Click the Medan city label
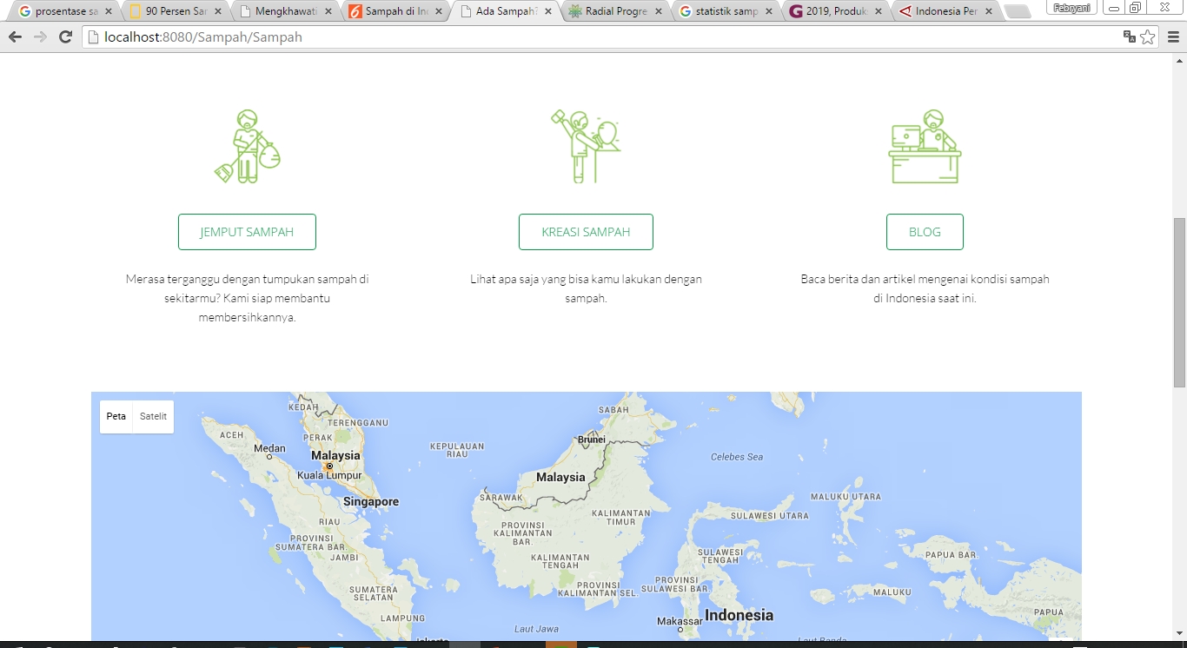This screenshot has width=1187, height=648. [269, 449]
